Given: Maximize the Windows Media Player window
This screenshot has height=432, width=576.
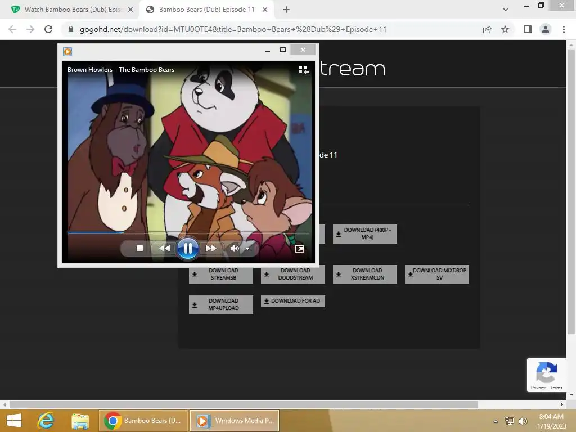Looking at the screenshot, I should tap(283, 50).
